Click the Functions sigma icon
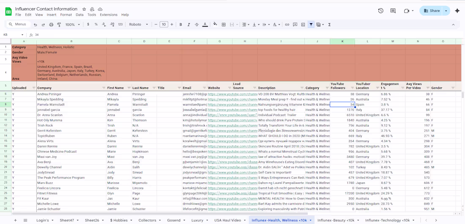 click(x=329, y=24)
